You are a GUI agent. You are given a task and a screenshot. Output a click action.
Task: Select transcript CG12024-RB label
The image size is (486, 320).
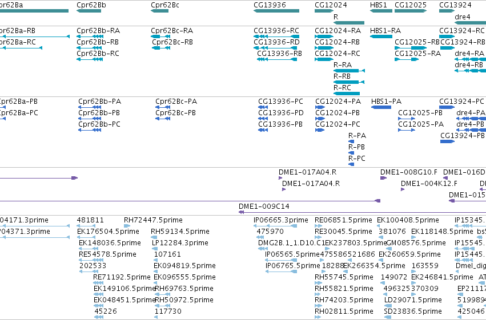click(x=337, y=42)
